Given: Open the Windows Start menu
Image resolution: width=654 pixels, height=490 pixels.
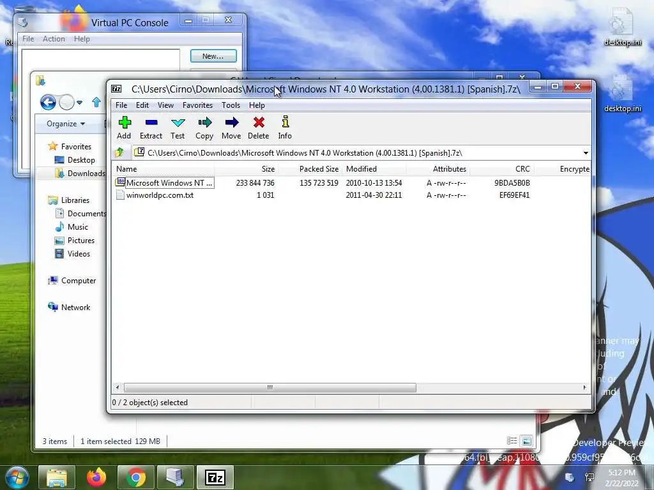Looking at the screenshot, I should click(x=17, y=477).
